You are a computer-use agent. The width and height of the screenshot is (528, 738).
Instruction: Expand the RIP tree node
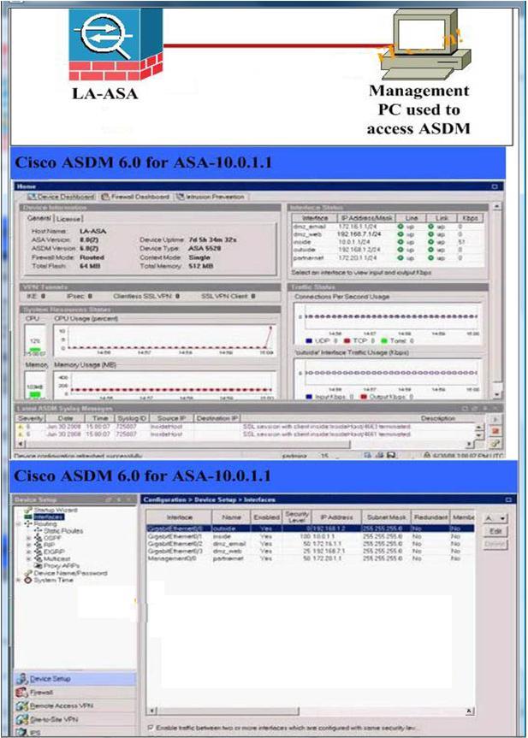29,545
